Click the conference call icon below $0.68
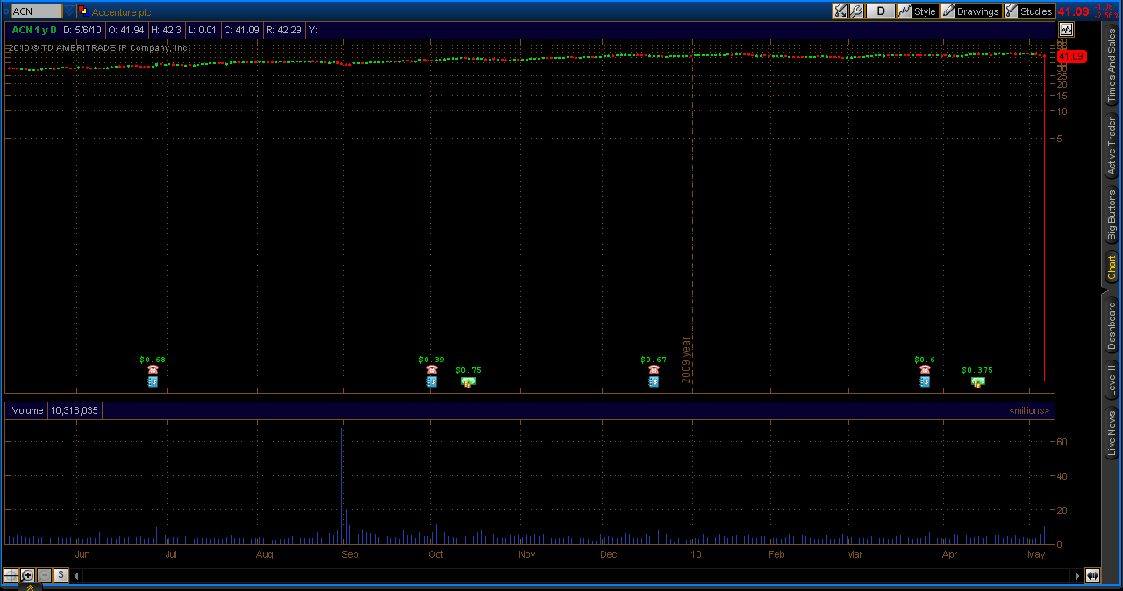Image resolution: width=1123 pixels, height=591 pixels. click(153, 382)
